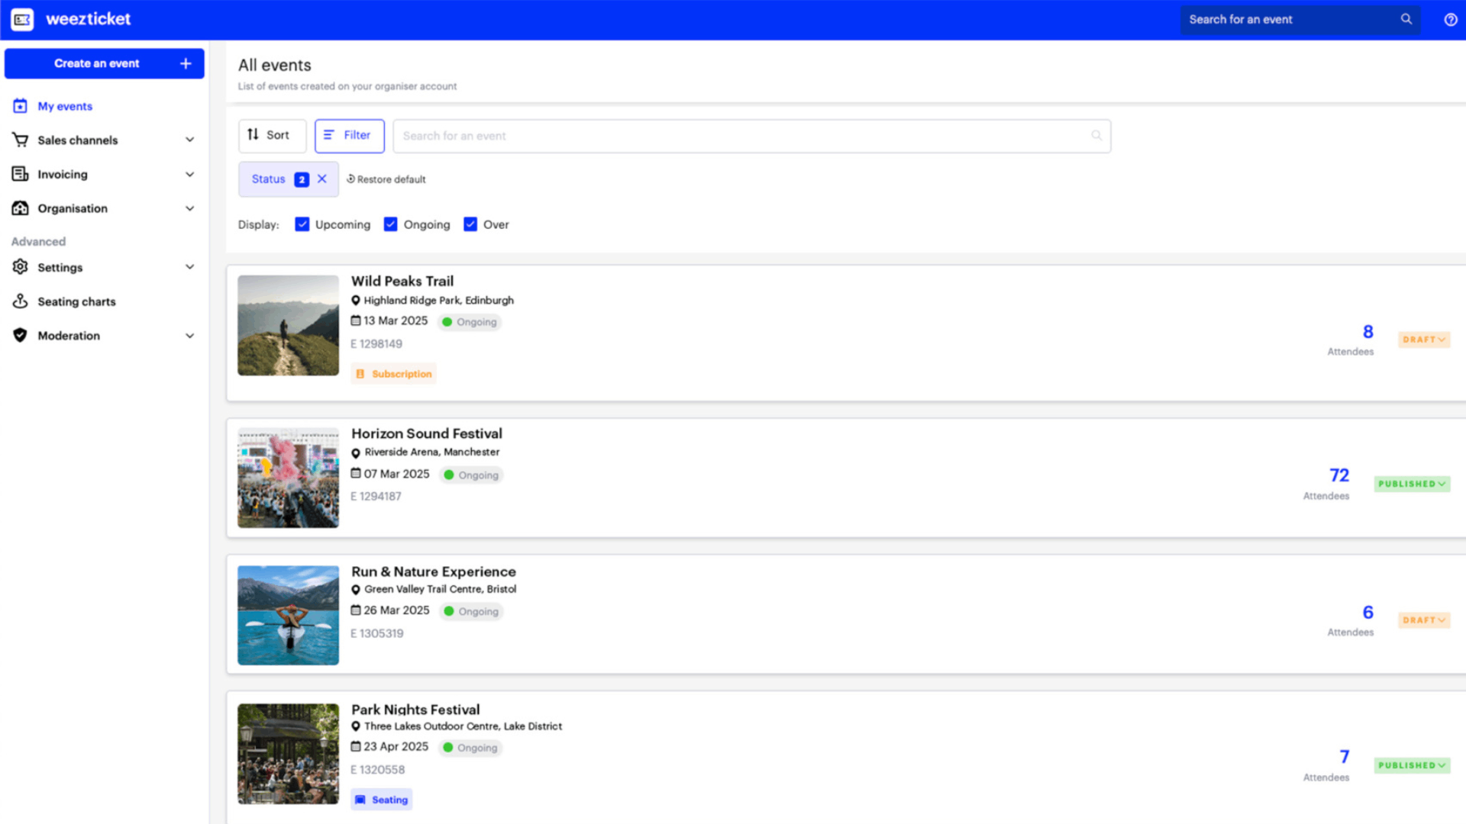
Task: Toggle the Over display checkbox
Action: [x=470, y=224]
